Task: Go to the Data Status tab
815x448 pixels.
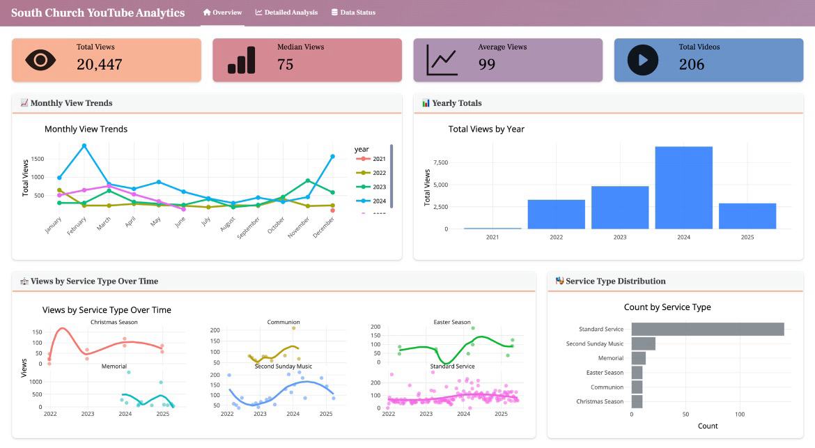Action: pyautogui.click(x=353, y=13)
